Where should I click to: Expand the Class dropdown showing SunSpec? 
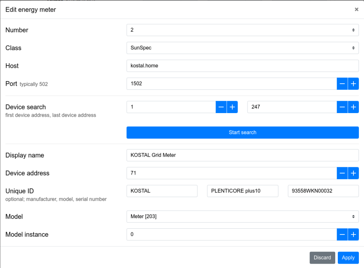(242, 48)
